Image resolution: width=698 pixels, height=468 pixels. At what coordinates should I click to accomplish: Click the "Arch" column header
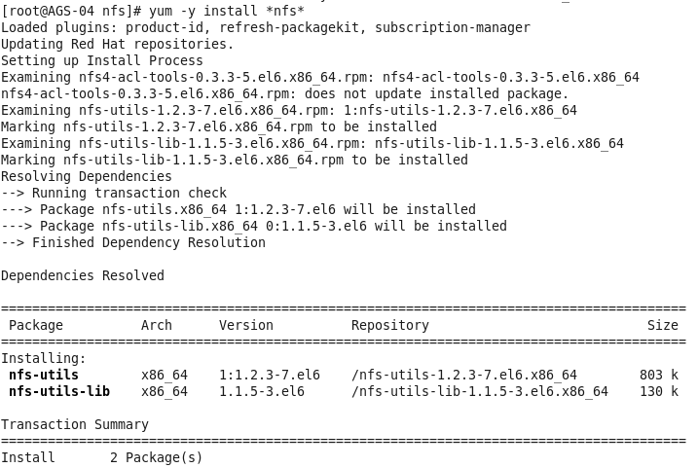[157, 325]
